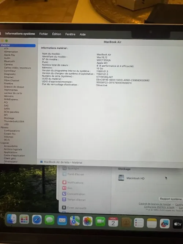Click the Fond d'écran settings icon
This screenshot has height=244, width=183.
[64, 174]
